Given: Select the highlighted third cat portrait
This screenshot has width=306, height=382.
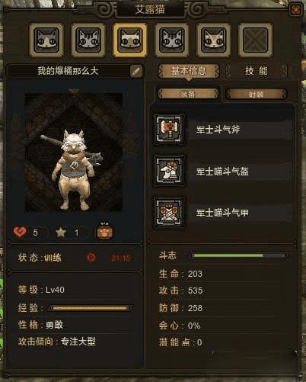Looking at the screenshot, I should (x=130, y=40).
